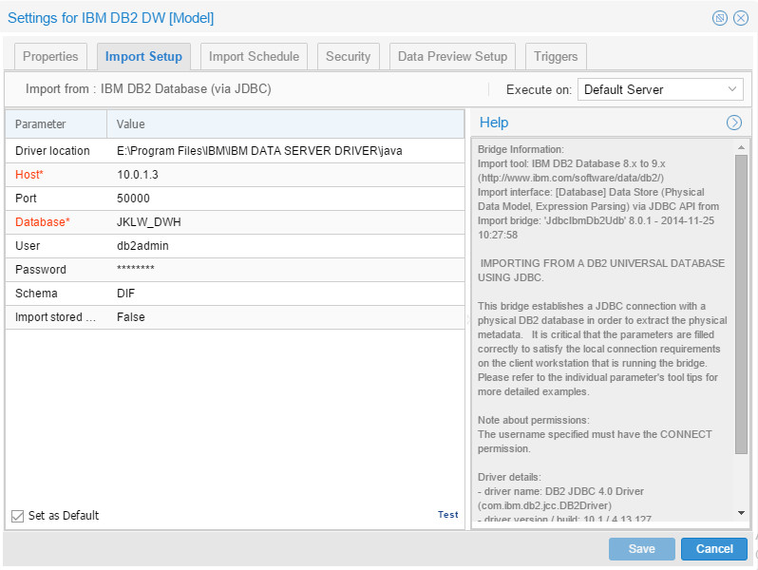Close the Settings dialog with X icon
The height and width of the screenshot is (570, 758).
(x=741, y=18)
